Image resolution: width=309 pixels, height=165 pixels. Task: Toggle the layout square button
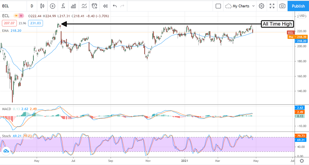(x=218, y=6)
